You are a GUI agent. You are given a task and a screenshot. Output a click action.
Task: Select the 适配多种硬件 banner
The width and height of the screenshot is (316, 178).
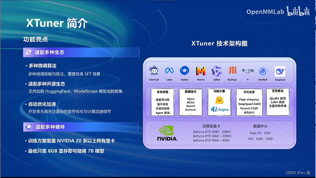click(x=81, y=127)
